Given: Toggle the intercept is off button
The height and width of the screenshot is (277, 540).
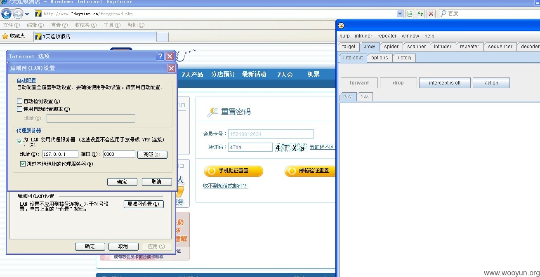Looking at the screenshot, I should pyautogui.click(x=445, y=83).
